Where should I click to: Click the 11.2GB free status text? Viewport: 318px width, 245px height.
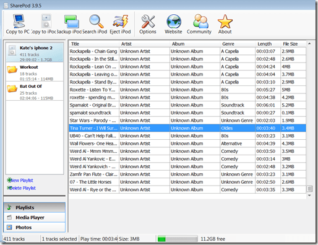[213, 239]
